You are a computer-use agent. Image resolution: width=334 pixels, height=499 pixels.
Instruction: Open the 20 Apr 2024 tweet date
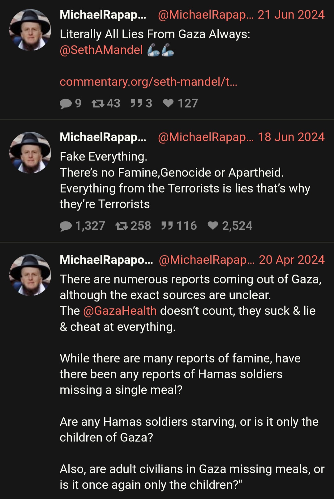[x=292, y=260]
